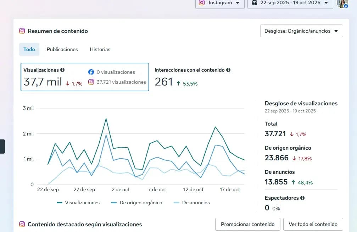Click the Total value 37.721
This screenshot has width=357, height=232.
point(275,133)
